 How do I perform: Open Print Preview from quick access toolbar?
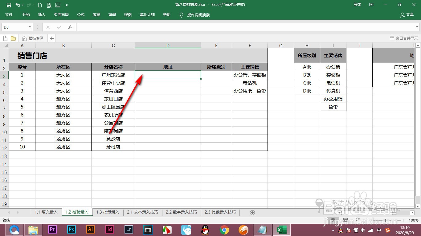49,5
